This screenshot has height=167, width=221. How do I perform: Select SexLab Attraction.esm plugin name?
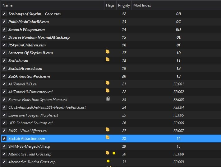click(27, 139)
